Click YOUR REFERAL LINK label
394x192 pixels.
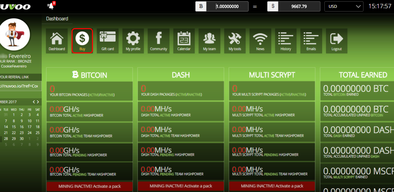point(14,77)
